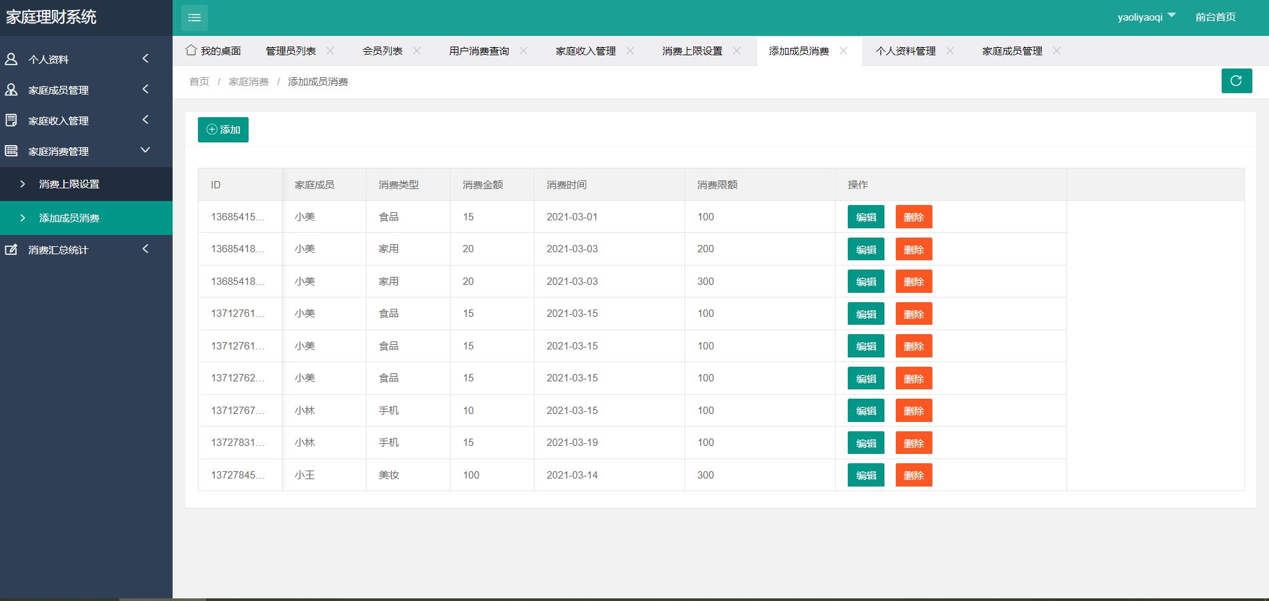Switch to the 管理员列表 tab
The height and width of the screenshot is (601, 1269).
pos(291,51)
